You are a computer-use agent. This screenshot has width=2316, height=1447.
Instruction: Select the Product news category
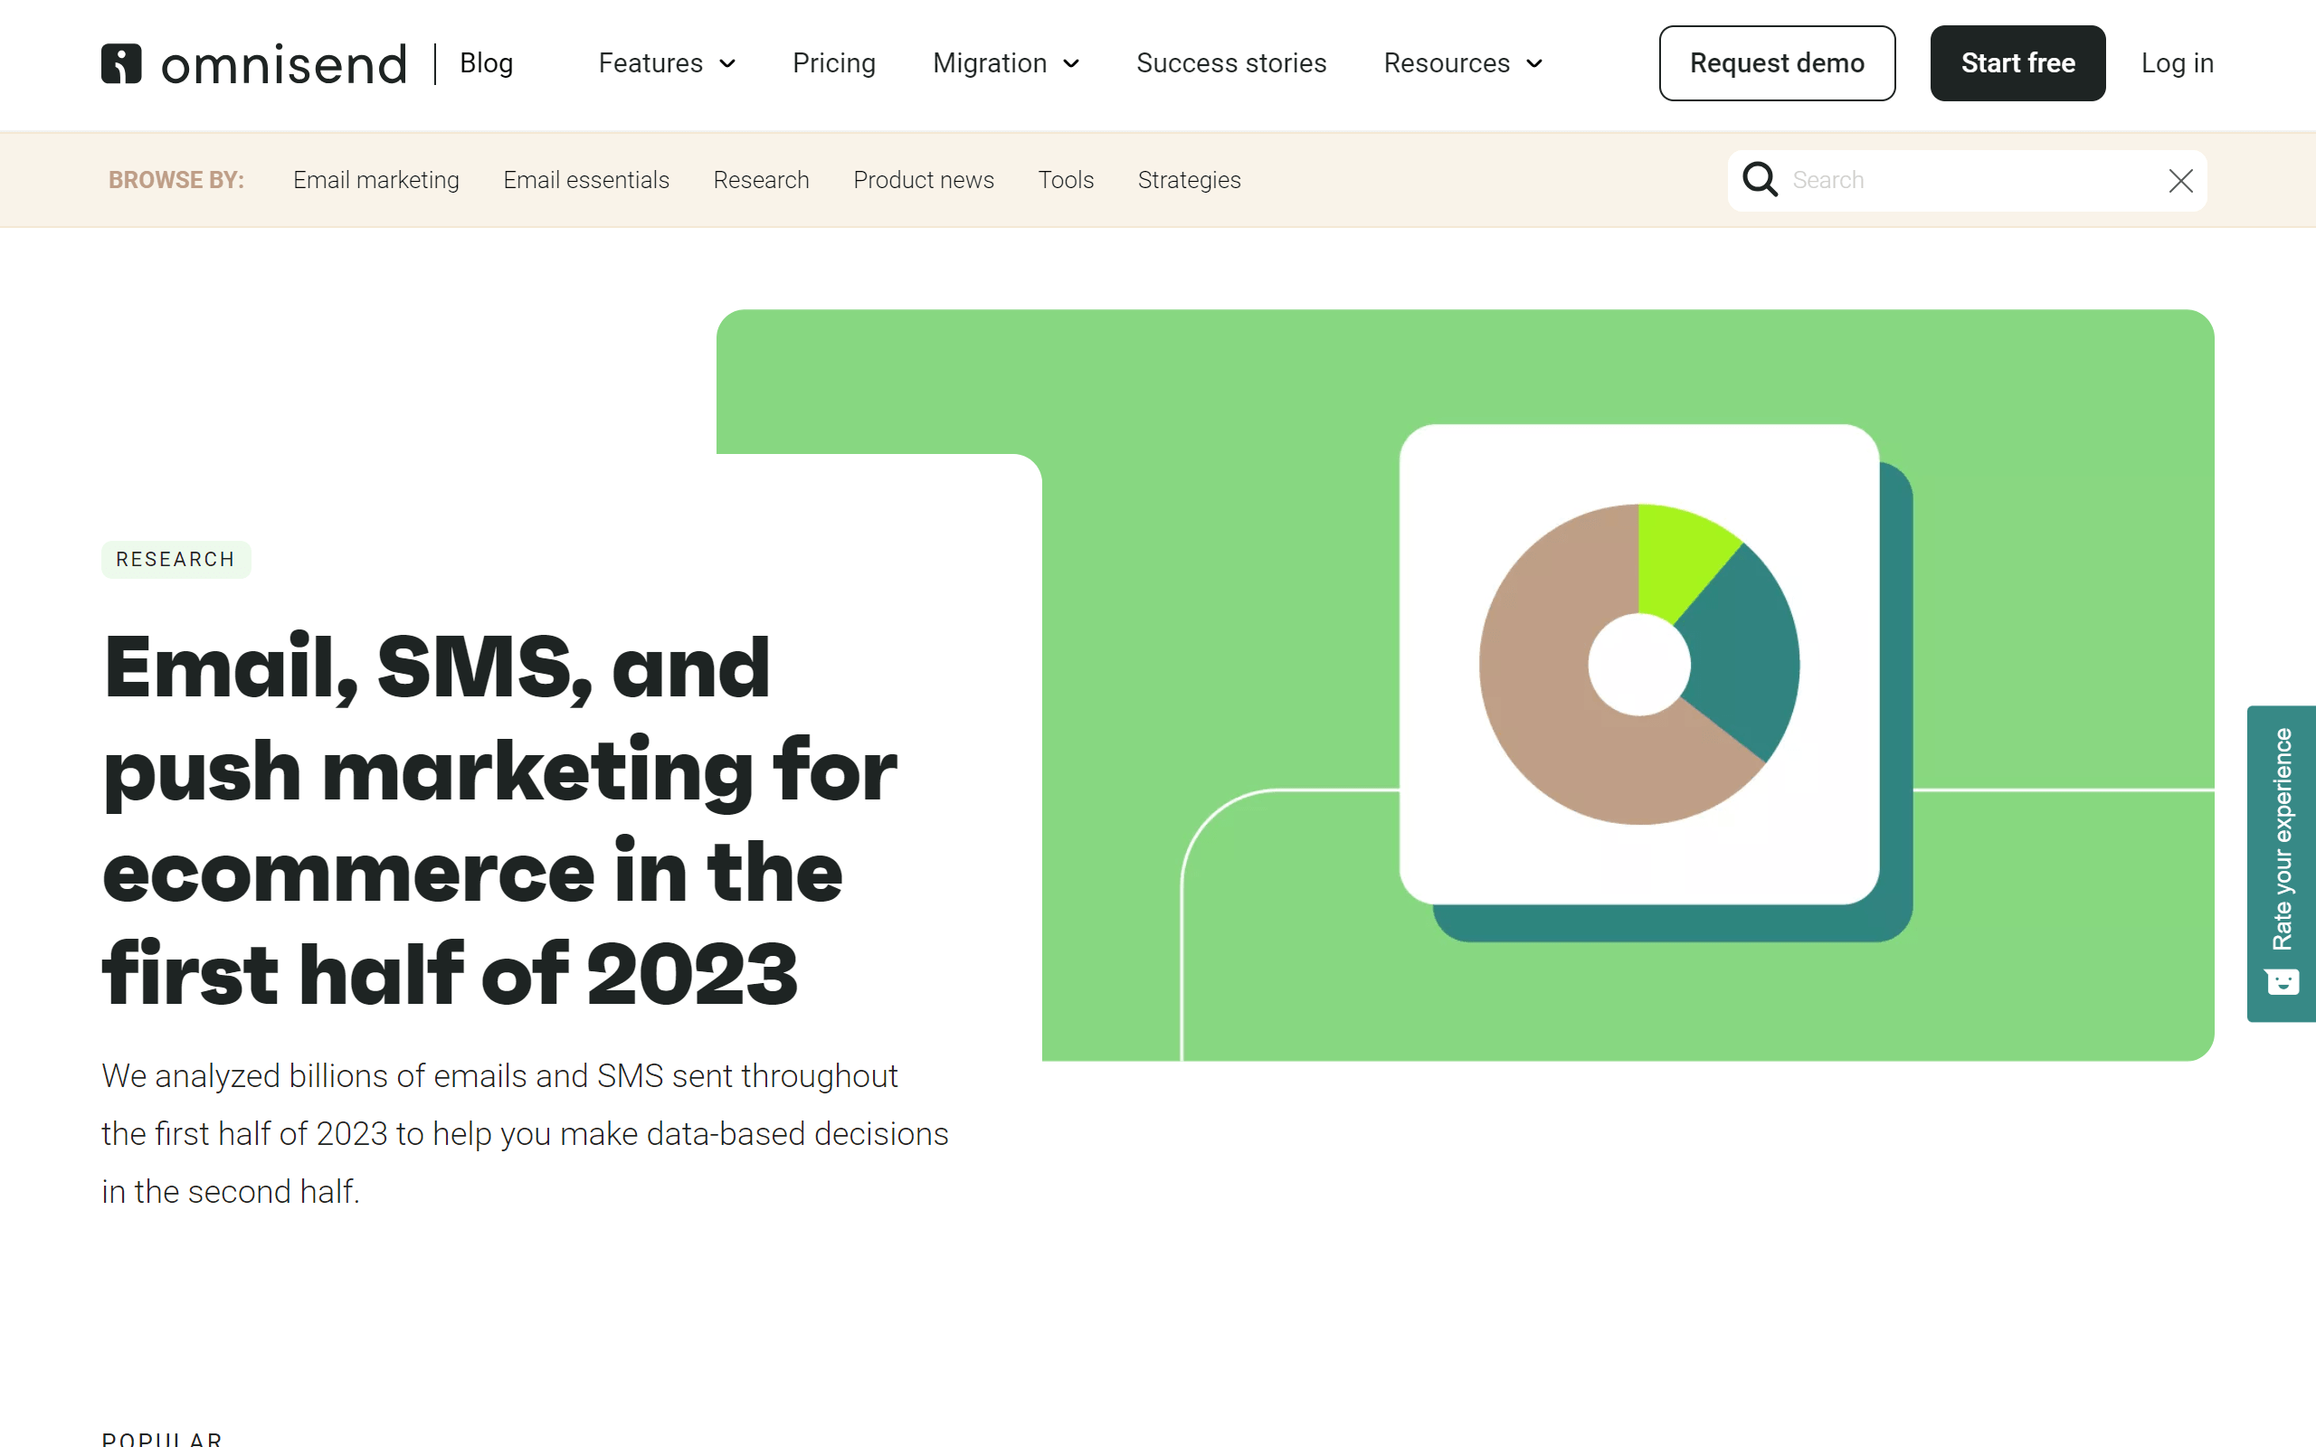pyautogui.click(x=923, y=180)
